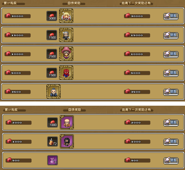
Task: Click the Spider-Man character reward icon
Action: pyautogui.click(x=66, y=73)
